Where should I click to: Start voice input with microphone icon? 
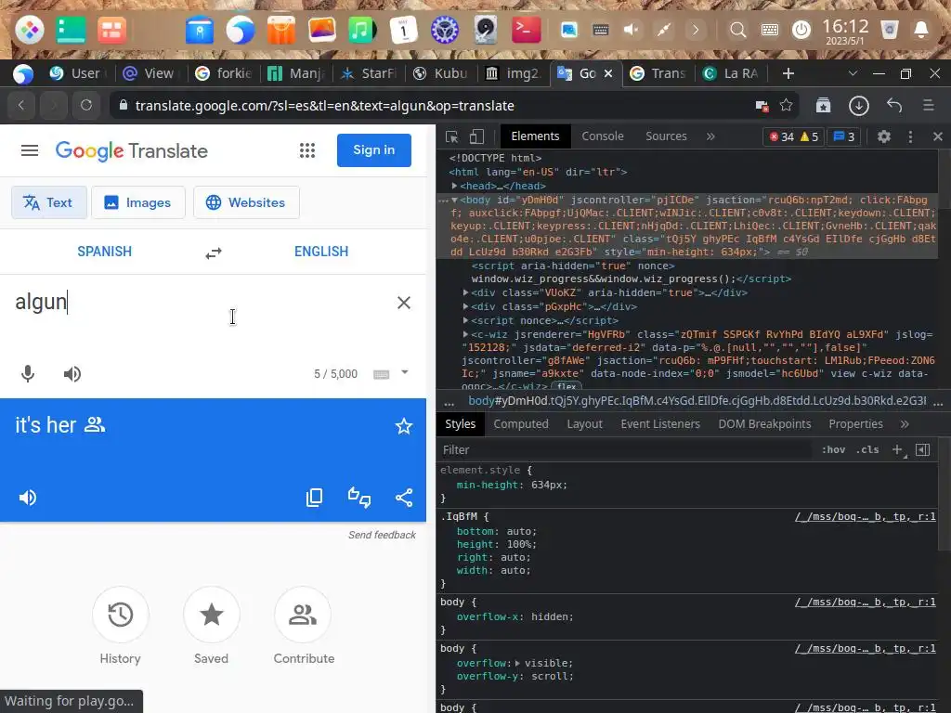tap(28, 374)
